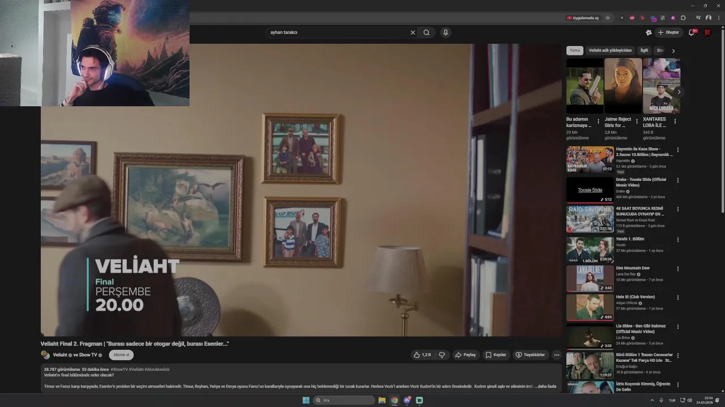Open Börü Bölüm 1 video title
Viewport: 725px width, 407px height.
[643, 357]
